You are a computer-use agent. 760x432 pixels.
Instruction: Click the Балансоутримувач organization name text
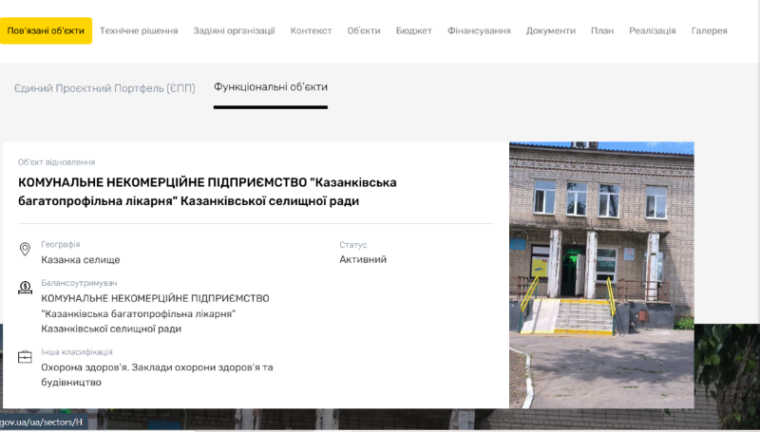coord(155,313)
